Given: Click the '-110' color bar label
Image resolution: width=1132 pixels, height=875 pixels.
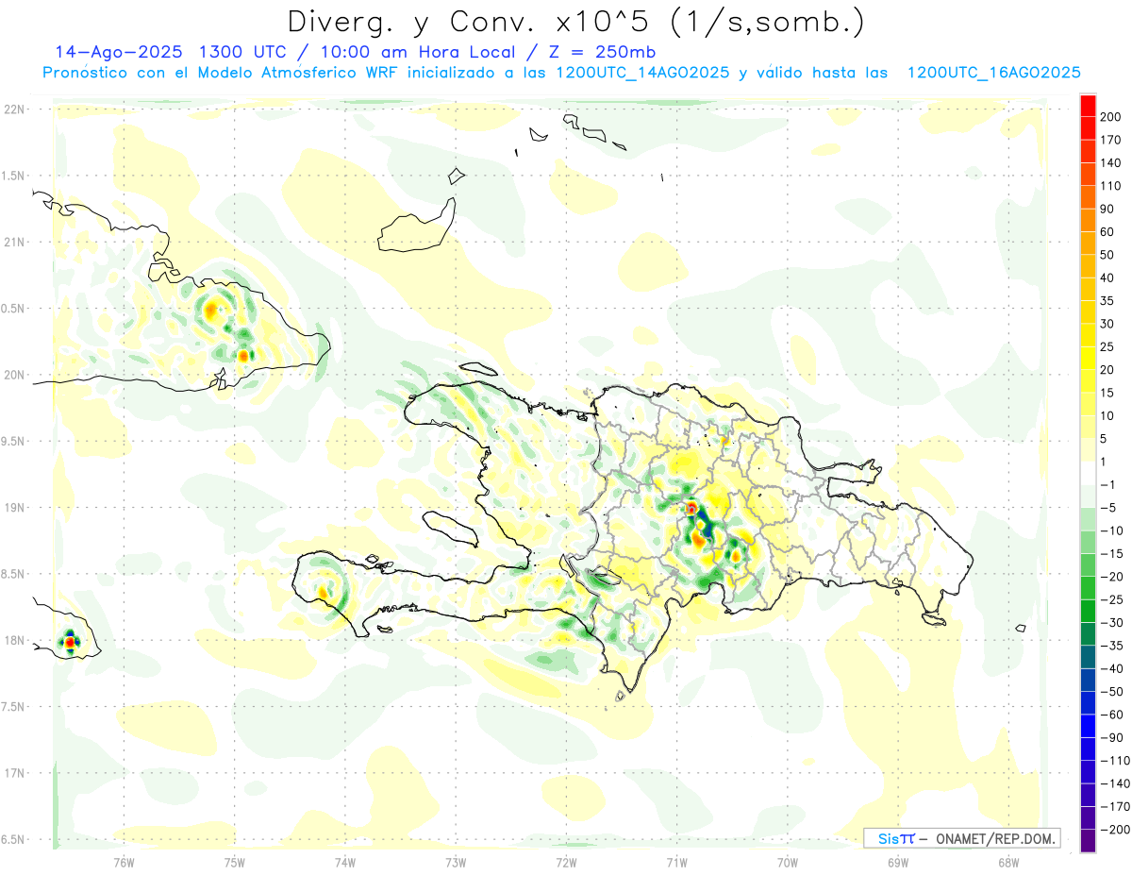Looking at the screenshot, I should 1113,761.
